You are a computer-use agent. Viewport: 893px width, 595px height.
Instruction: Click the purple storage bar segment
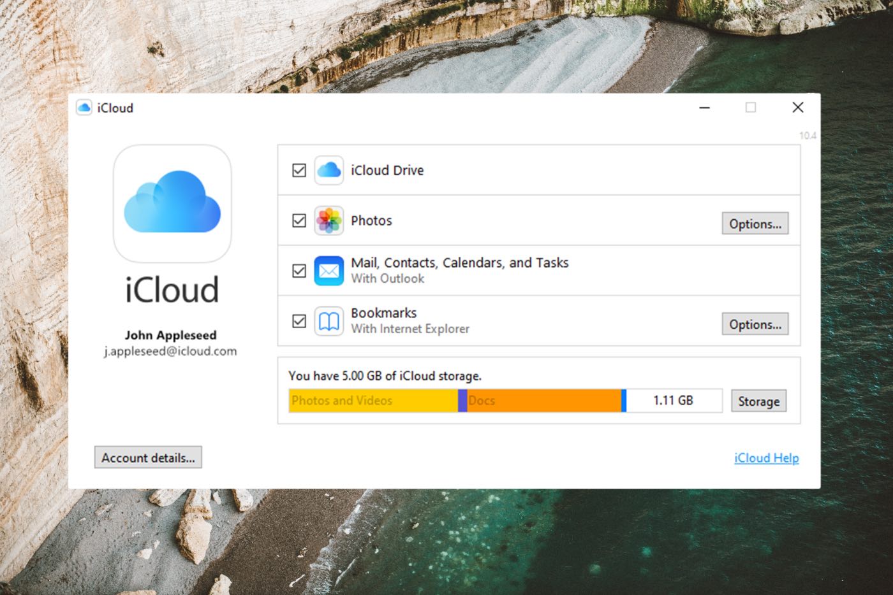pos(463,401)
